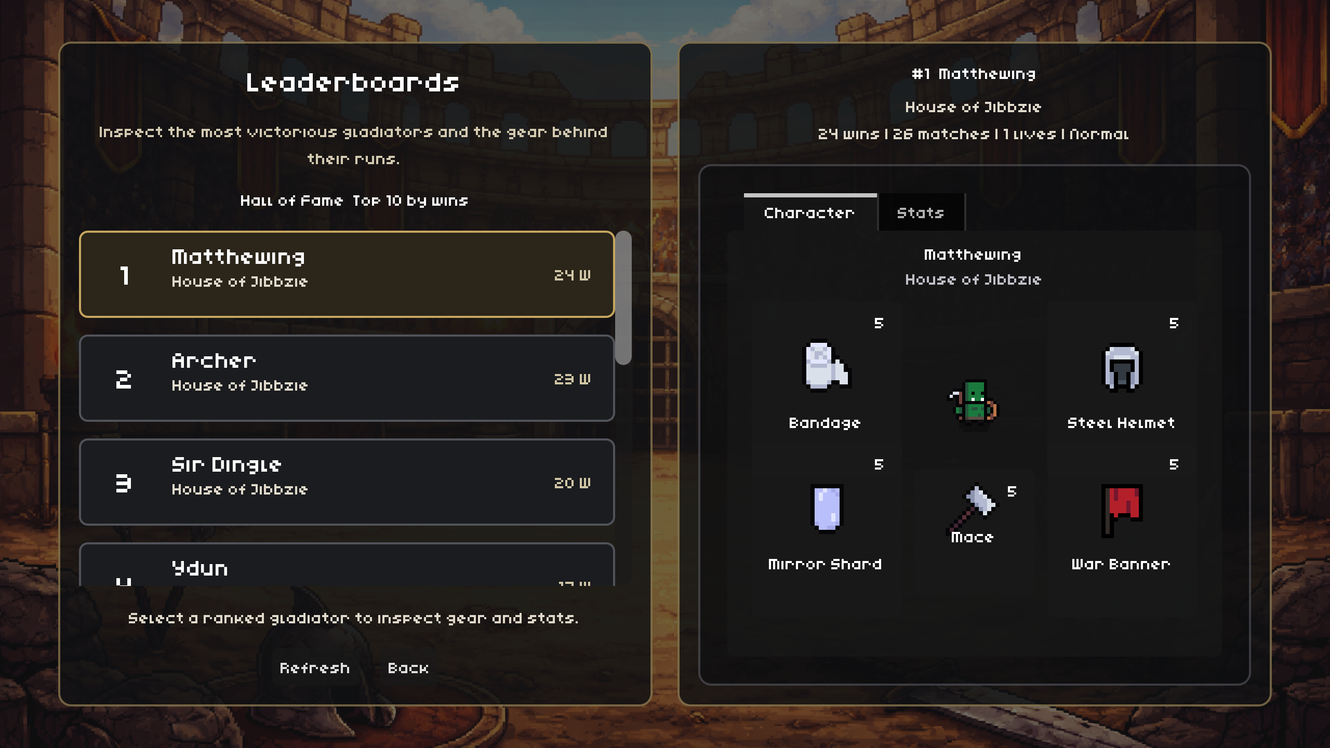
Task: Switch to the Stats tab
Action: (x=920, y=213)
